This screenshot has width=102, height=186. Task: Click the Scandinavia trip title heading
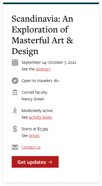[43, 35]
